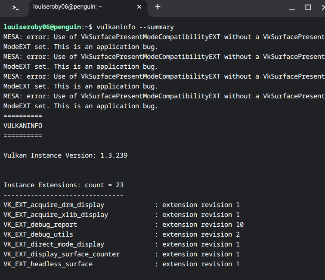325x280 pixels.
Task: Click the VK_EXT_debug_utils extension name
Action: (38, 234)
